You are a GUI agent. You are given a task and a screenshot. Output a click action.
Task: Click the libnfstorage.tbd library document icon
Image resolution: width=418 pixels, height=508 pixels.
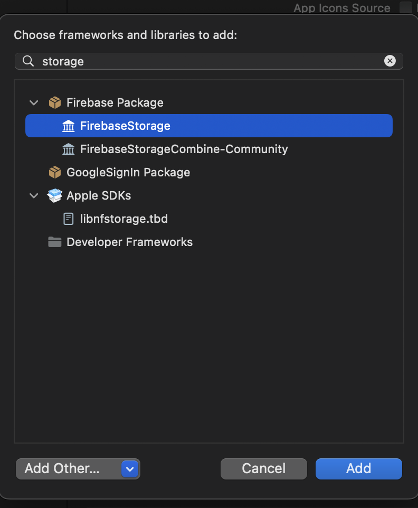[x=68, y=219]
